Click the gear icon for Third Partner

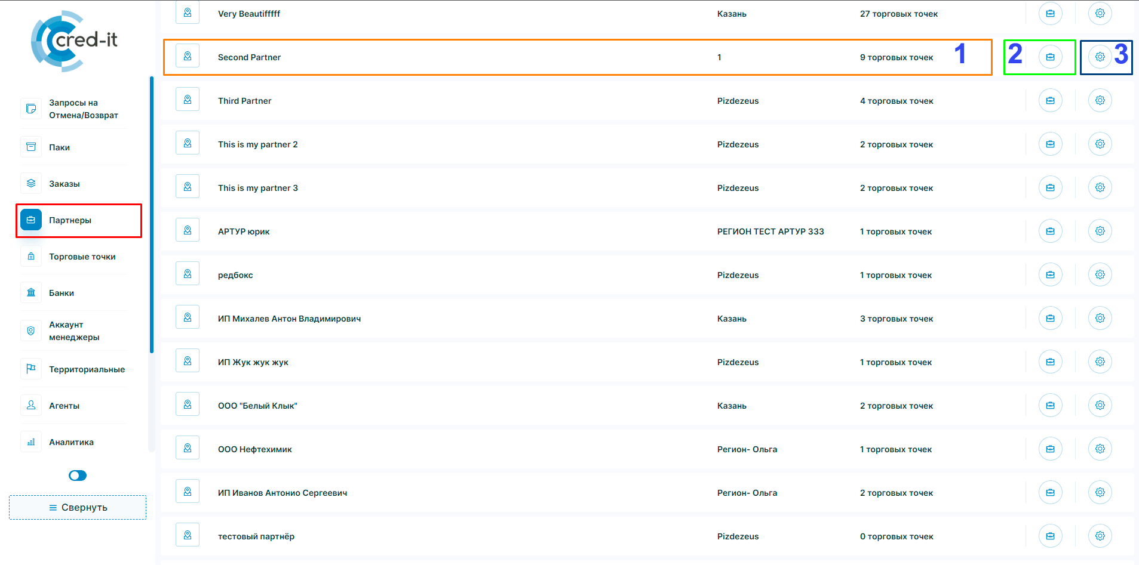[x=1100, y=101]
